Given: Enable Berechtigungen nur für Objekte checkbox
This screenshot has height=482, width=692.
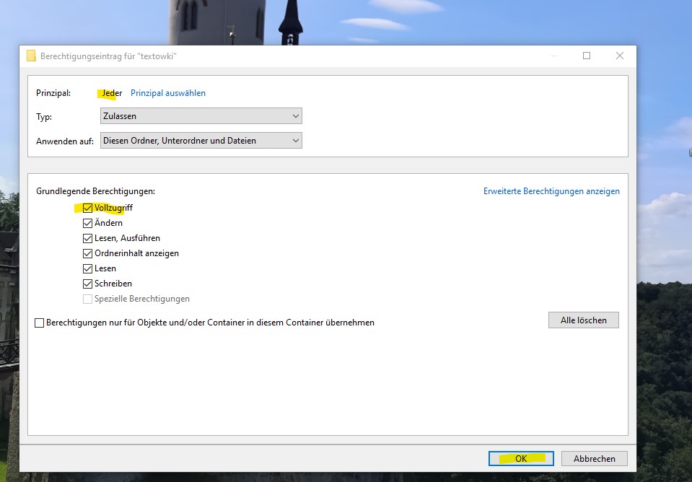Looking at the screenshot, I should (39, 323).
